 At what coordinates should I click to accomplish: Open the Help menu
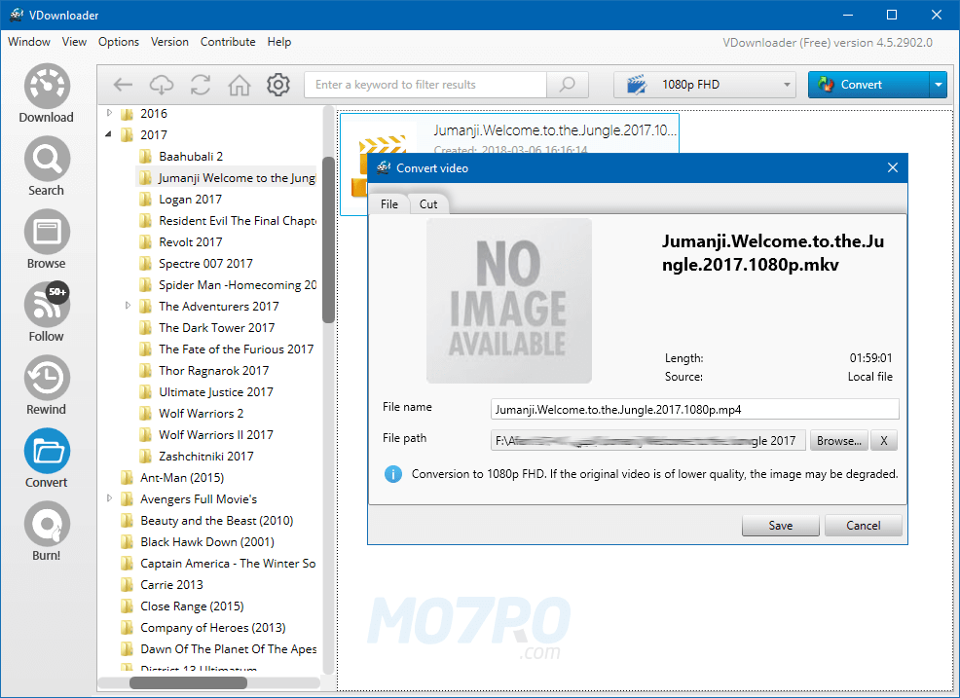click(x=279, y=42)
